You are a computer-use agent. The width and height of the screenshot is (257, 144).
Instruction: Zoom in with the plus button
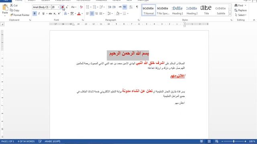click(245, 141)
